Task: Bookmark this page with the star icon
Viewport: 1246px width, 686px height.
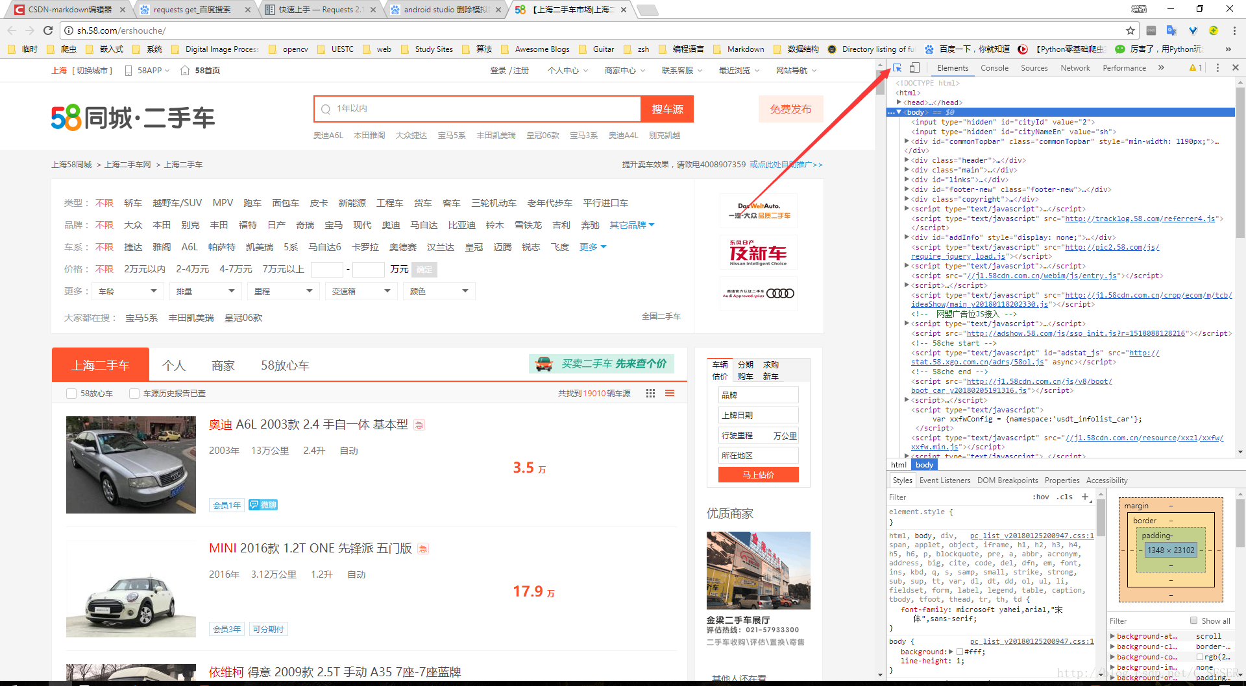Action: pyautogui.click(x=1130, y=30)
